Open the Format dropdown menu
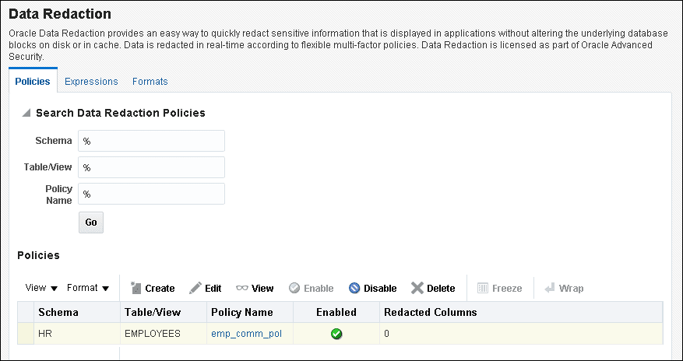Viewport: 683px width, 361px height. [87, 288]
